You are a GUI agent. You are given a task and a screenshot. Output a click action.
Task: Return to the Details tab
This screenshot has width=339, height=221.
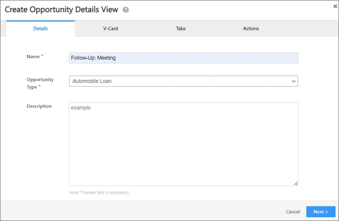pyautogui.click(x=40, y=29)
